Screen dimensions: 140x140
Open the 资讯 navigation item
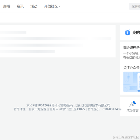pyautogui.click(x=20, y=6)
